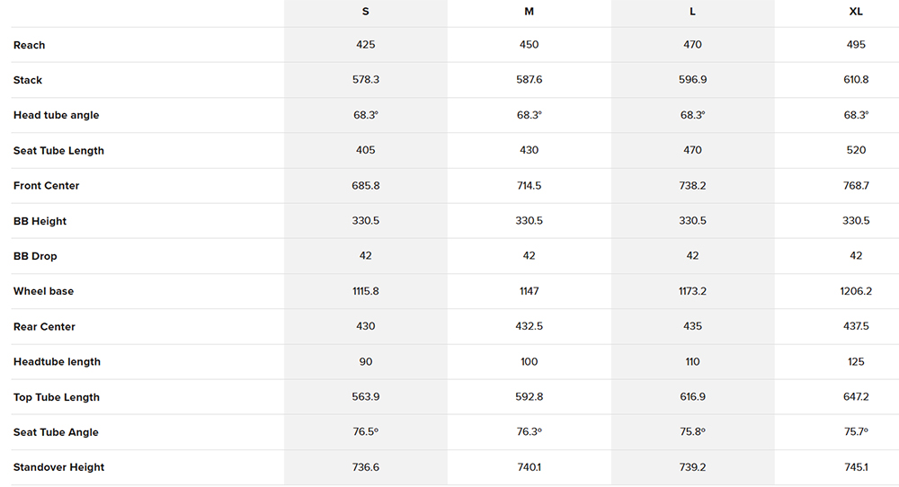This screenshot has width=899, height=487.
Task: Select the Standover Height row label
Action: 59,467
